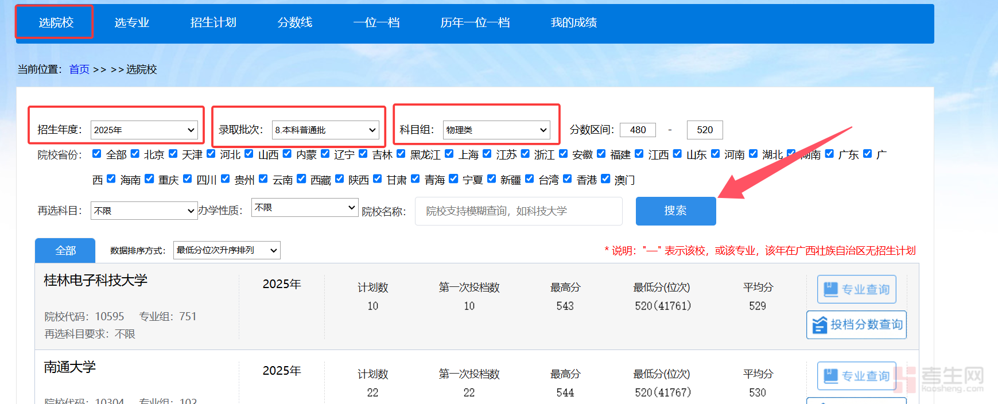This screenshot has width=998, height=404.
Task: Click the maximum score field showing 520
Action: click(x=705, y=130)
